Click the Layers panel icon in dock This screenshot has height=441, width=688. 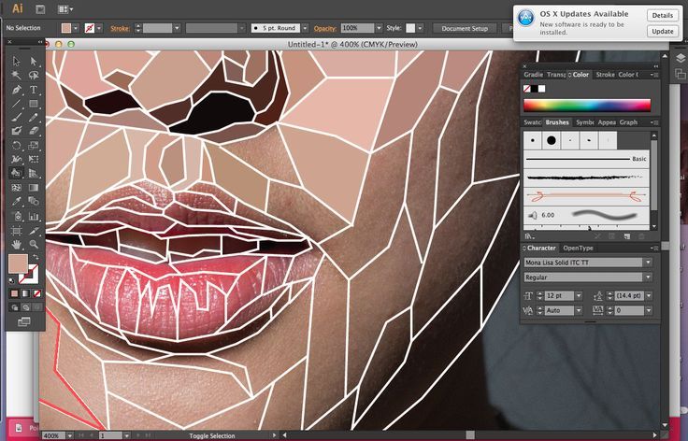pyautogui.click(x=680, y=58)
